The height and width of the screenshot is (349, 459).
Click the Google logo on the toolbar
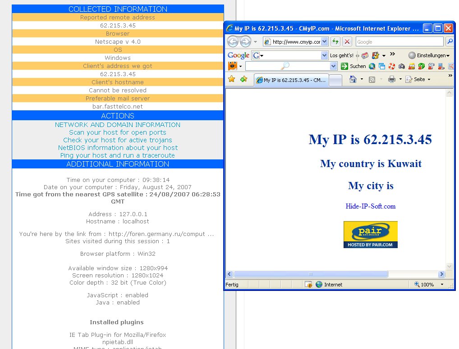(238, 55)
